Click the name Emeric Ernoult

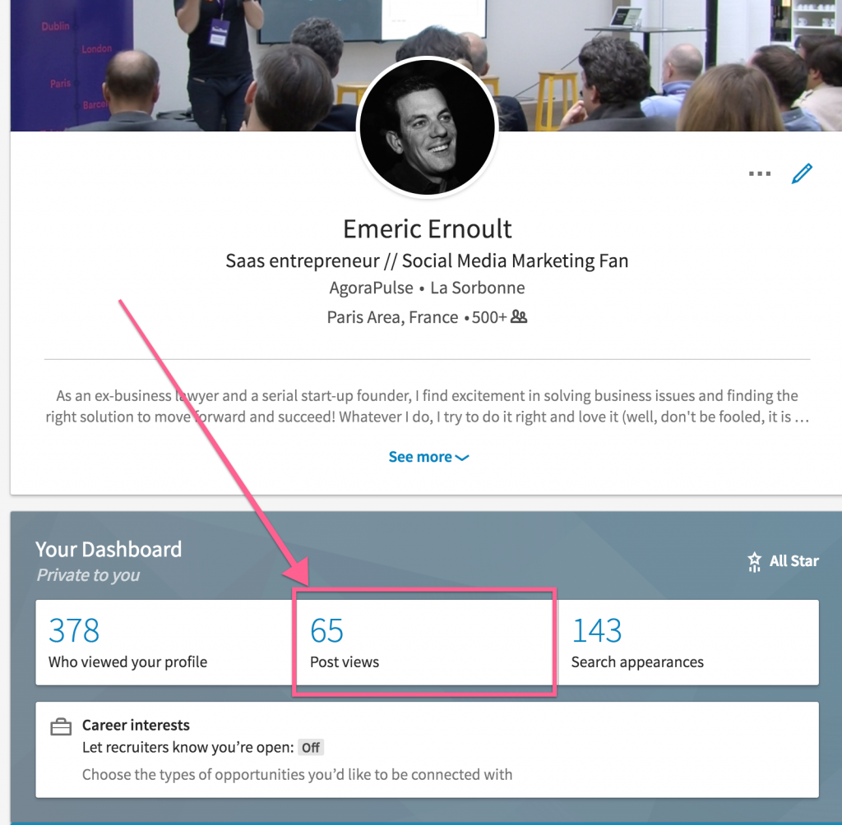[x=428, y=228]
